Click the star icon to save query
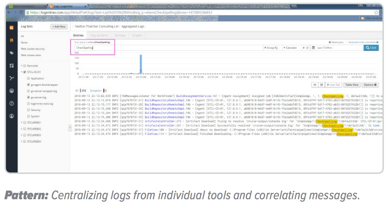This screenshot has height=203, width=387. click(308, 48)
